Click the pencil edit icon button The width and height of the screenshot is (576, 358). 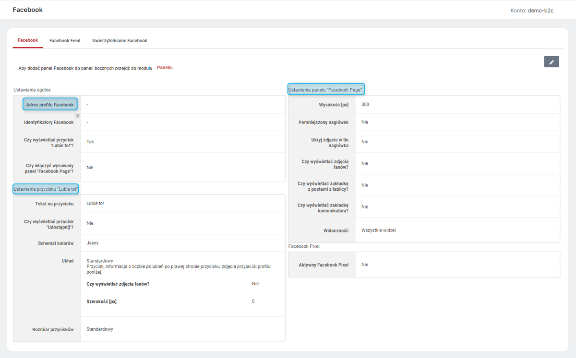[x=552, y=62]
